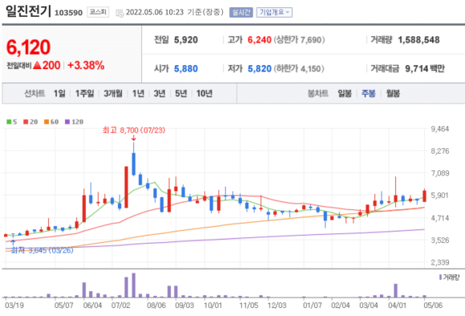465x316 pixels.
Task: Click the 코스피 market badge
Action: tap(98, 12)
